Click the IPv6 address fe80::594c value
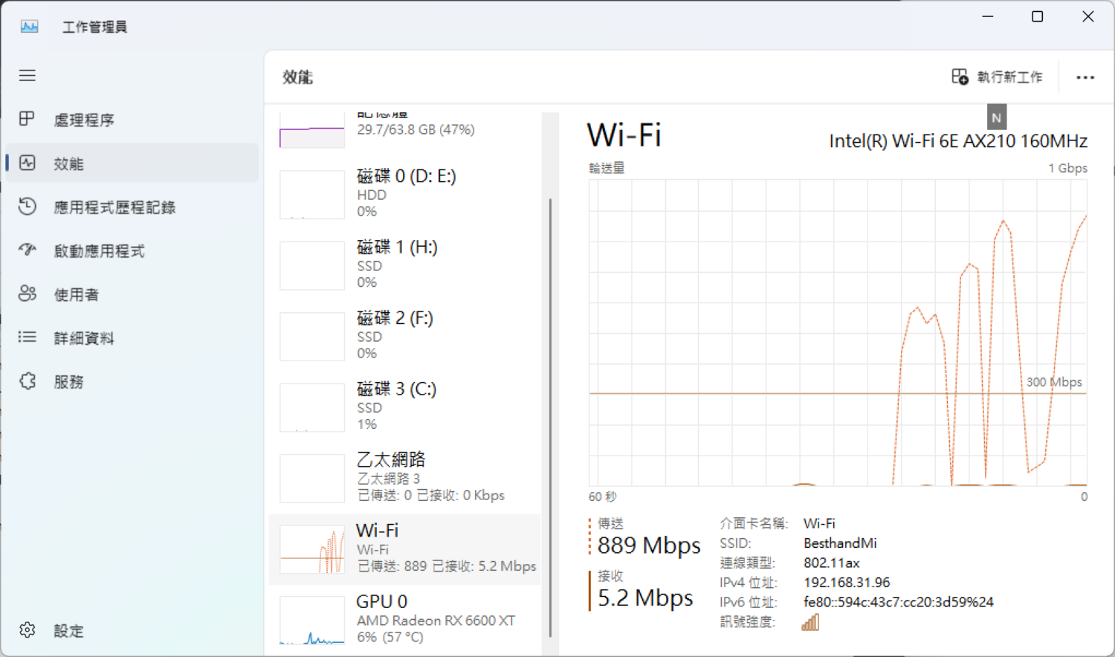The height and width of the screenshot is (657, 1115). tap(898, 602)
